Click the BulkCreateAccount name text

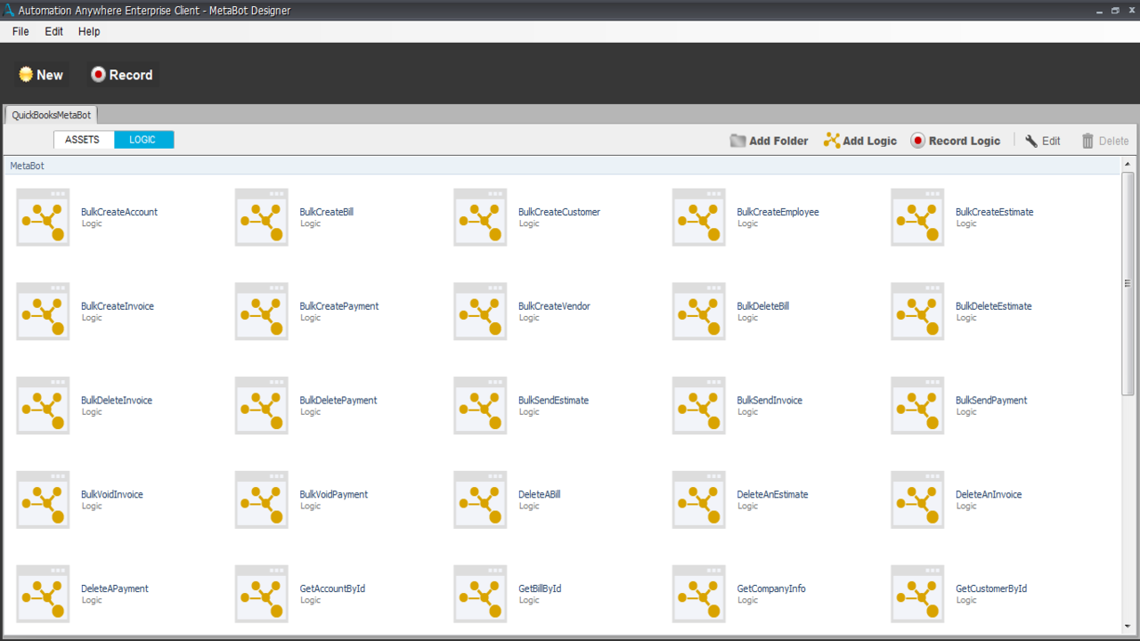[119, 212]
